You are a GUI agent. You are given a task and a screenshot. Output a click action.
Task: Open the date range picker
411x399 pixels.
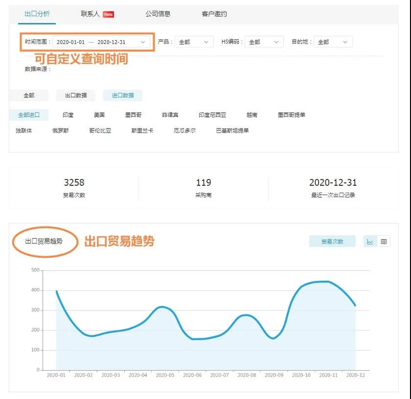(101, 42)
